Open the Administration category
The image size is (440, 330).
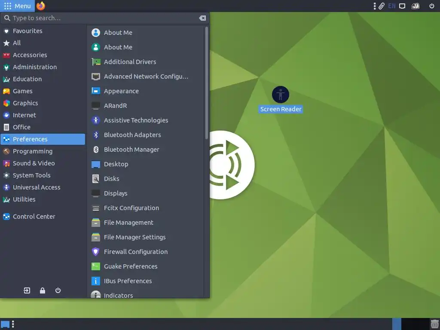click(x=43, y=67)
